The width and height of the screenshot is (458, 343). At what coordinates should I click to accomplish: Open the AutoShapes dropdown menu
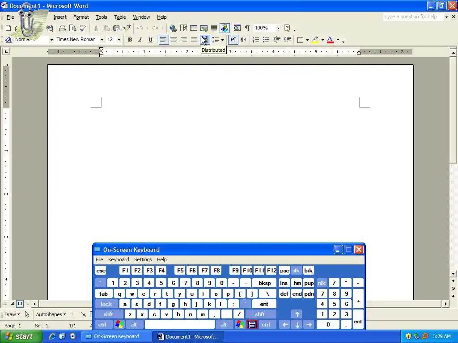[x=51, y=314]
